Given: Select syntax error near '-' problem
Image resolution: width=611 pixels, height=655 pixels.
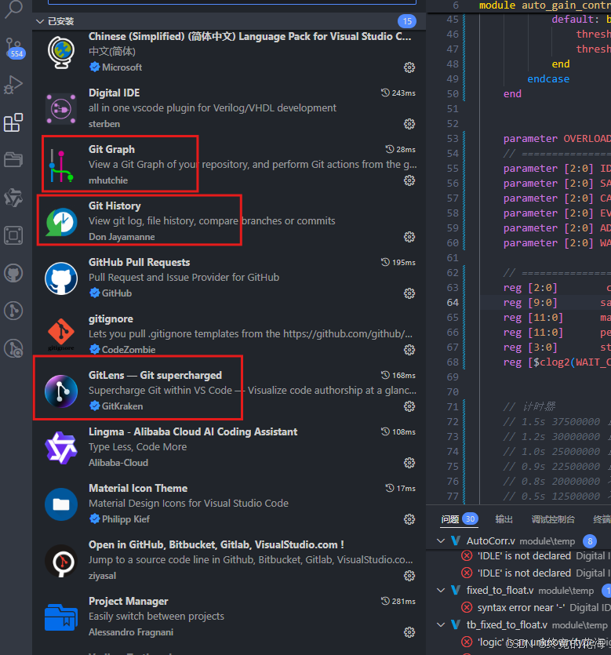Looking at the screenshot, I should coord(521,608).
